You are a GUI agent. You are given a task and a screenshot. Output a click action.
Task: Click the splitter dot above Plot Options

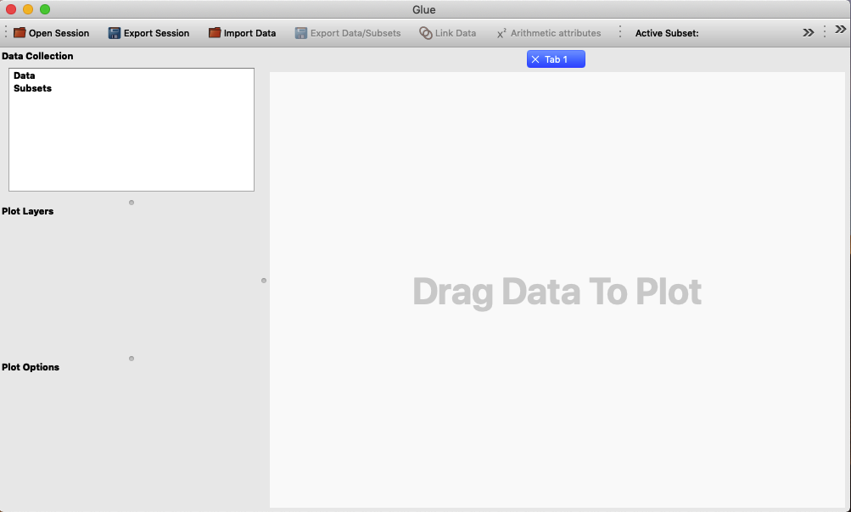(132, 359)
